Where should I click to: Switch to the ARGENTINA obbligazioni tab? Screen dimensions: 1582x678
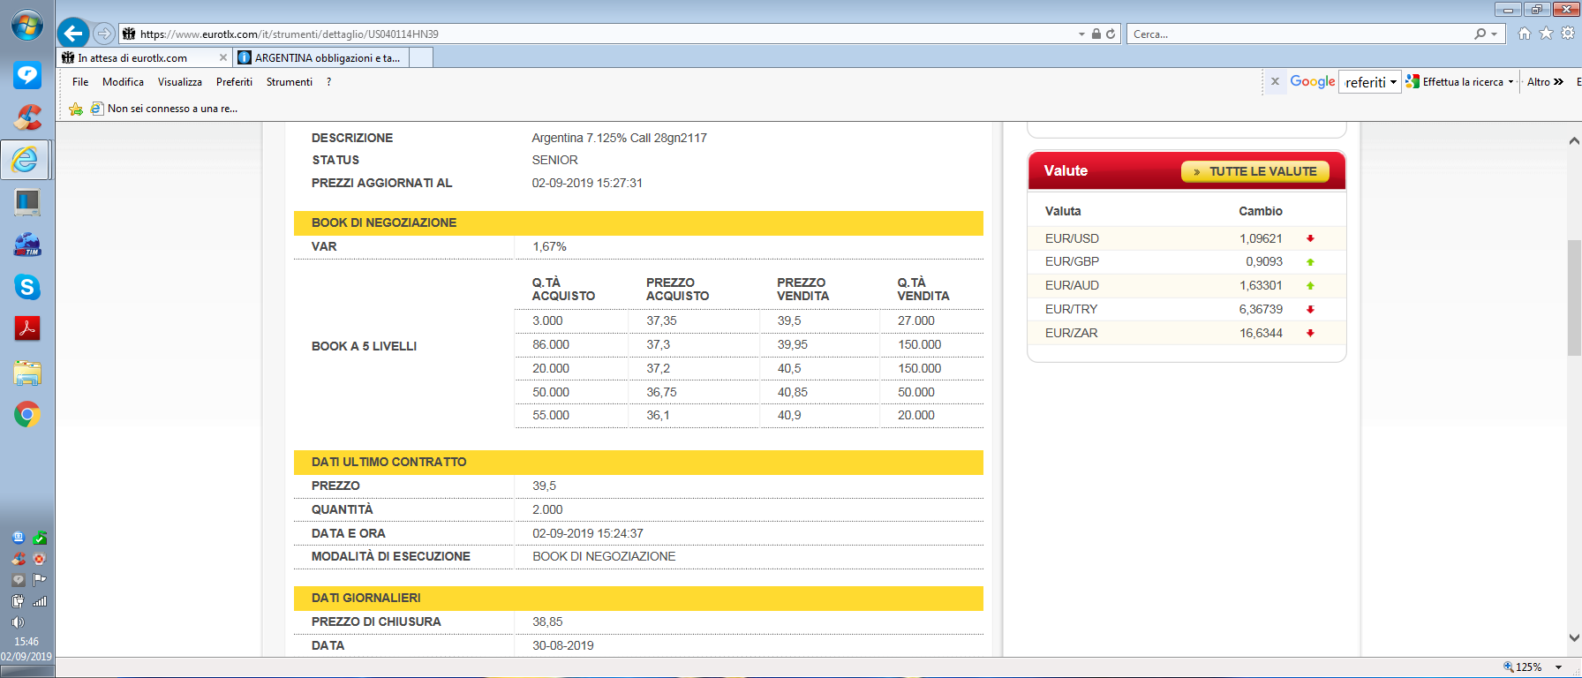[x=320, y=57]
